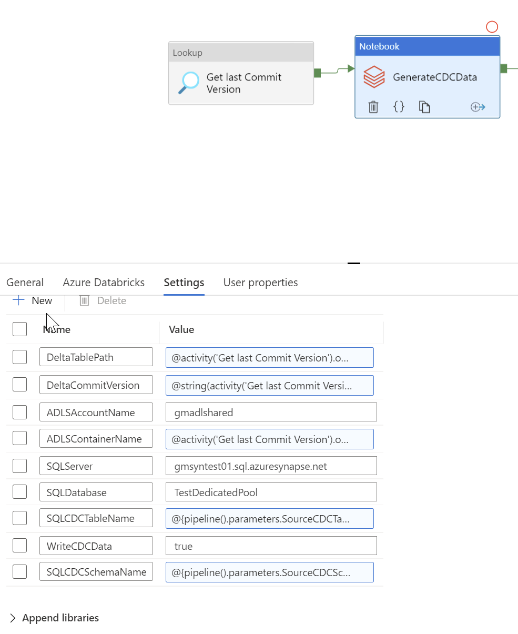Tick the SQLServer parameter checkbox
This screenshot has height=634, width=518.
(19, 466)
